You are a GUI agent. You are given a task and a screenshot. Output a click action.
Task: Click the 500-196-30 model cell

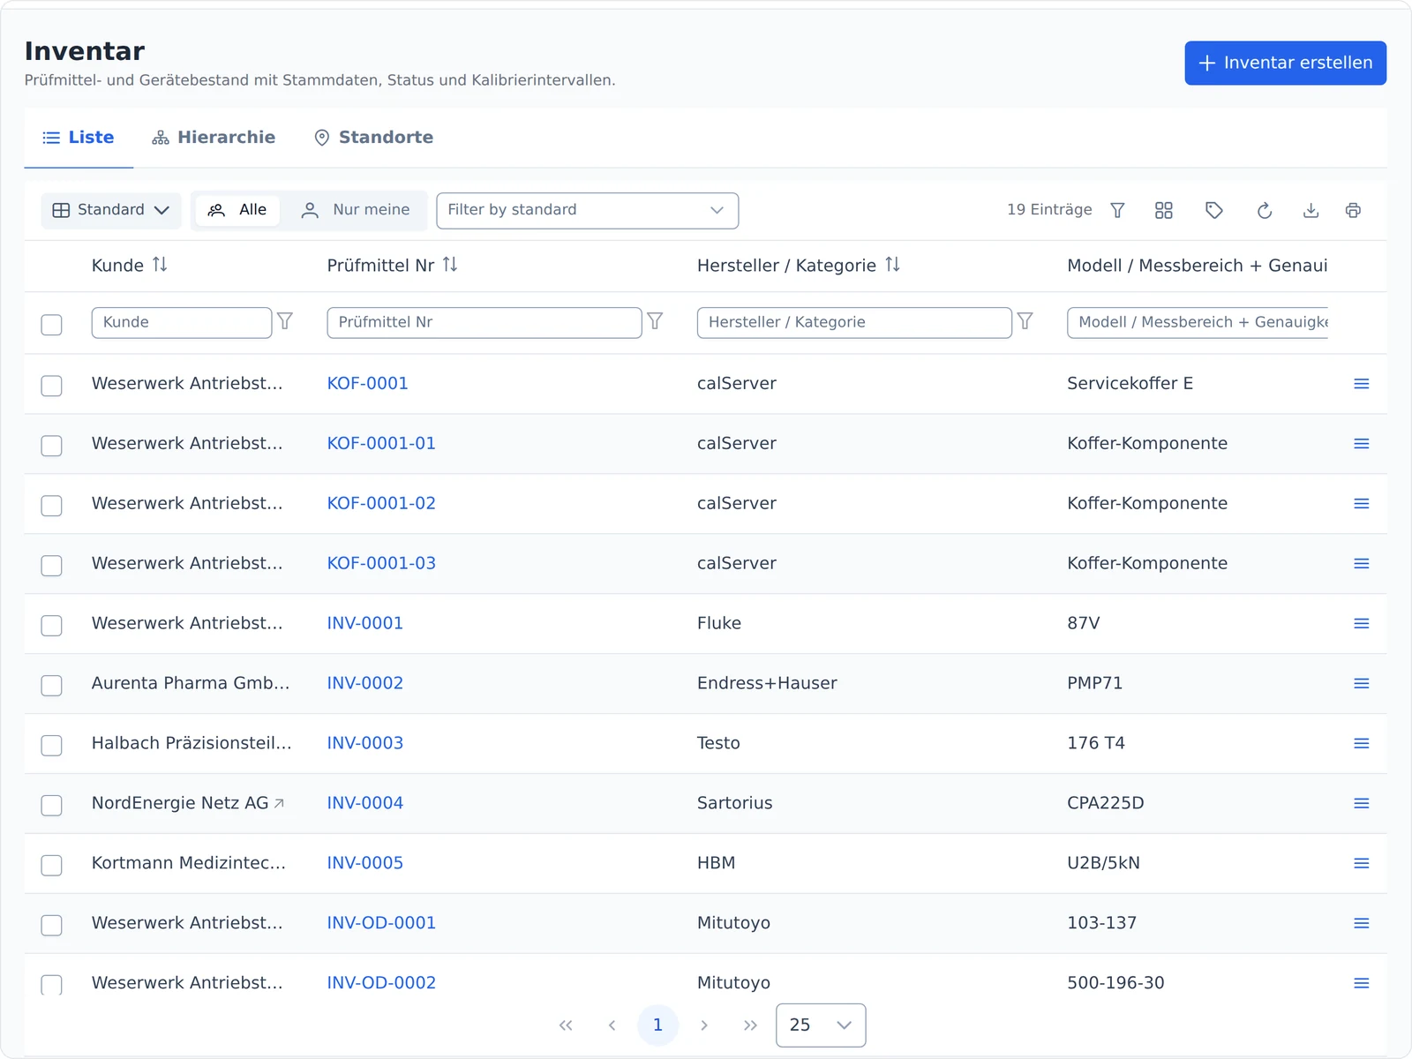1115,983
